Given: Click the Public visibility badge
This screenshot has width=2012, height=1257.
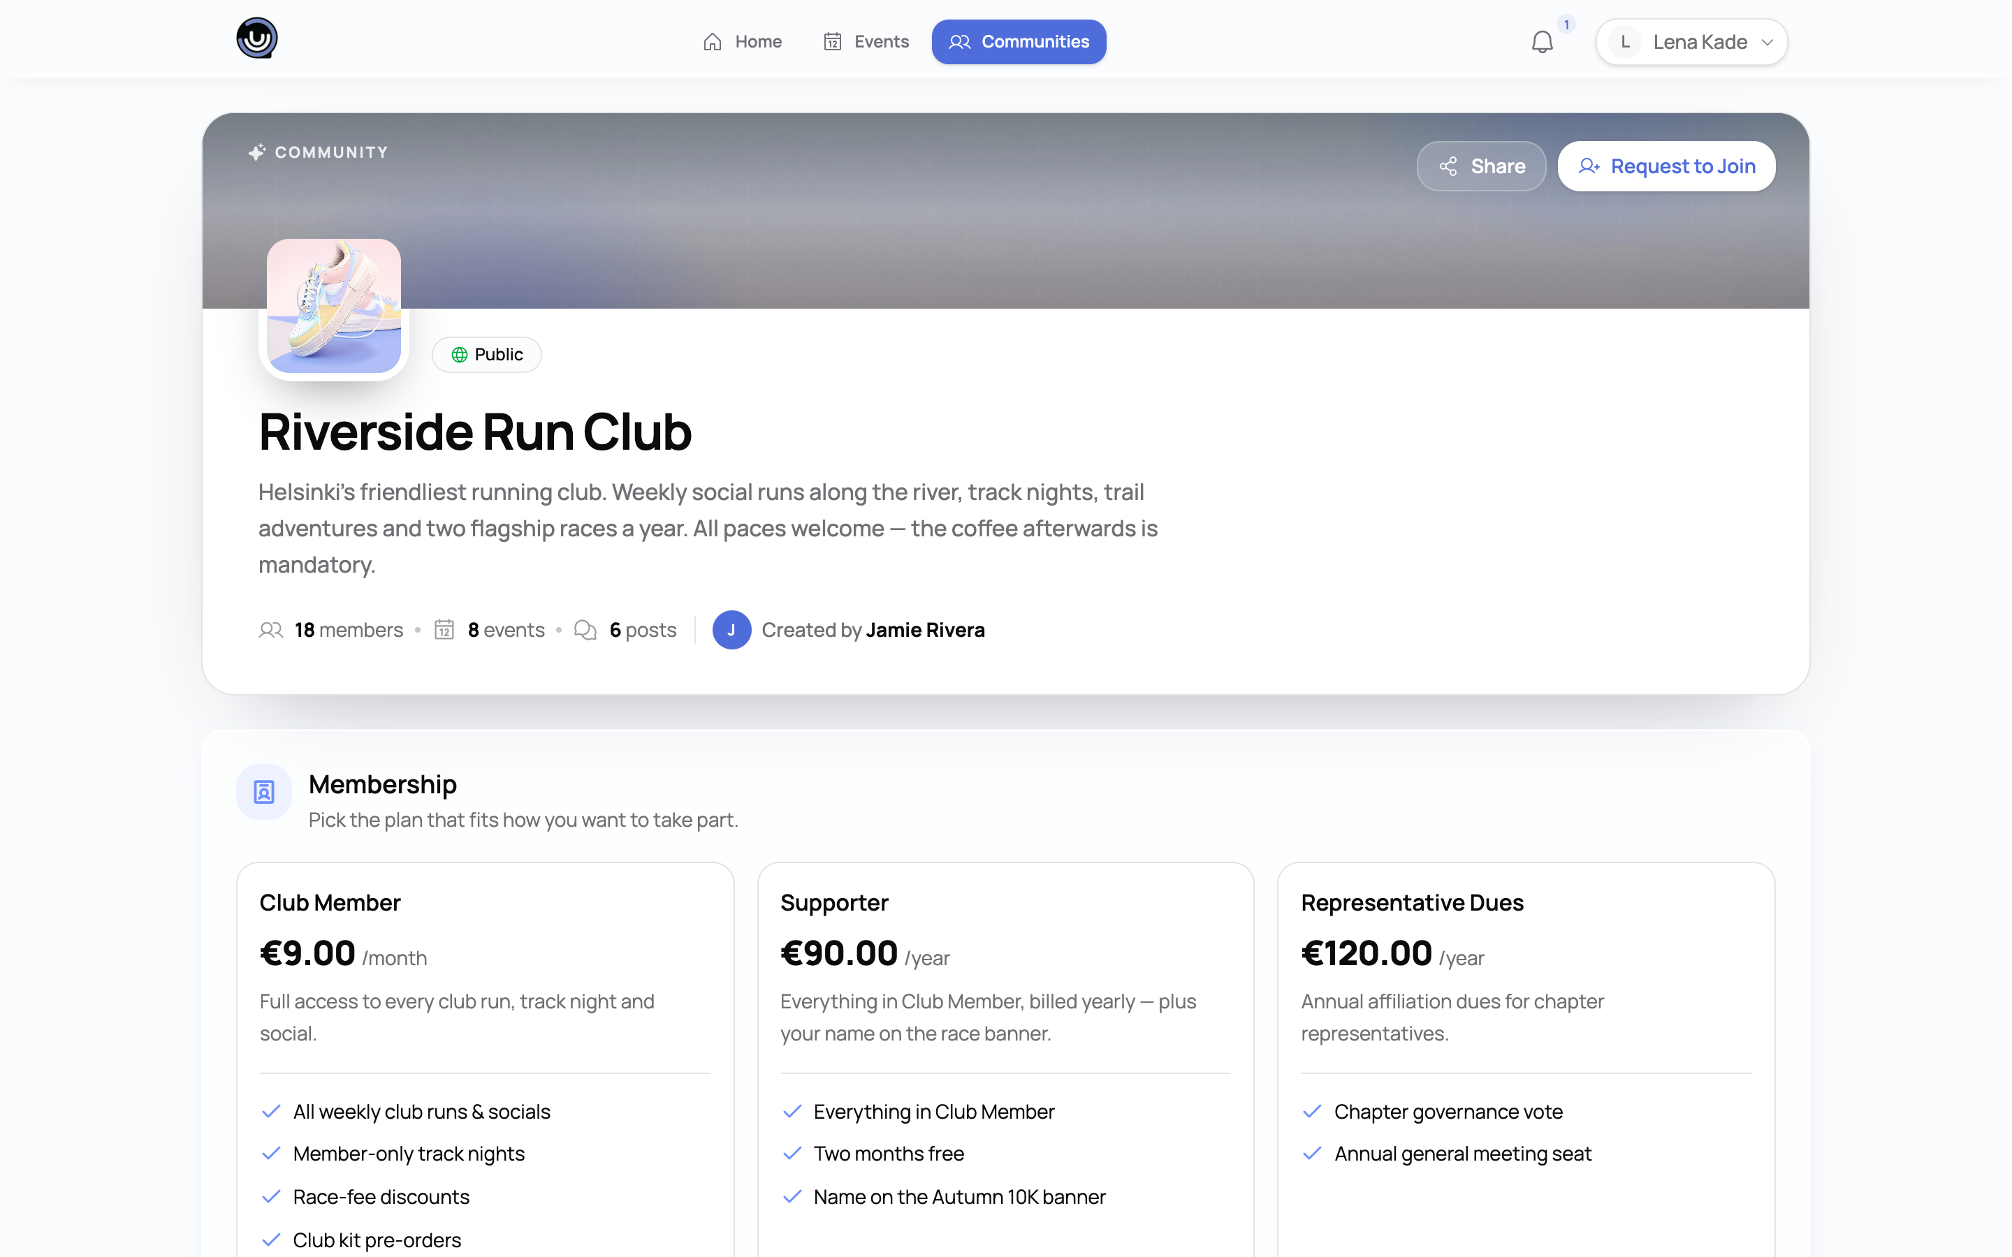Looking at the screenshot, I should tap(486, 355).
